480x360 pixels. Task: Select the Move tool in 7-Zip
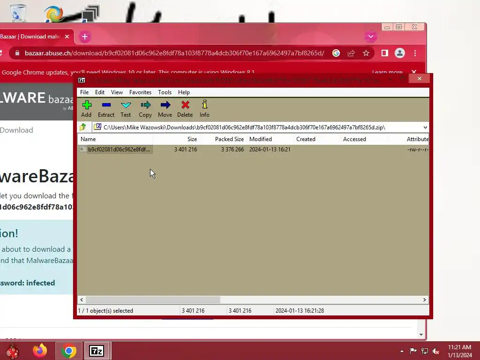coord(165,109)
